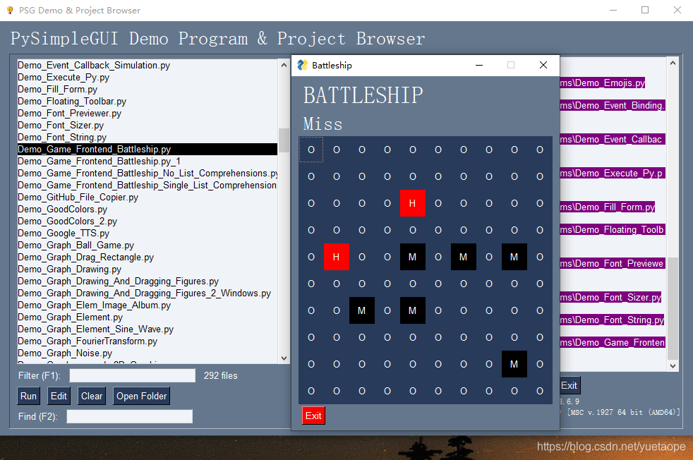Click the Open Folder button

(141, 396)
